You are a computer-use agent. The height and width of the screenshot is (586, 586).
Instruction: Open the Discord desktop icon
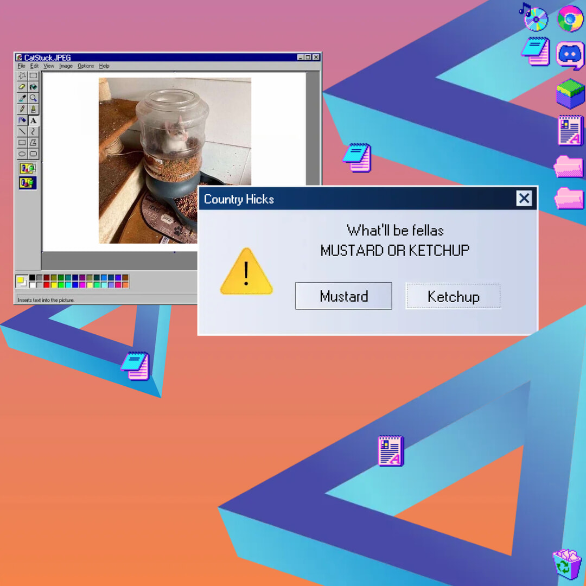(x=570, y=53)
